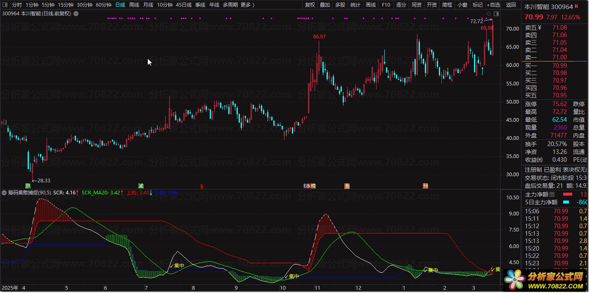Add stock with +自选 button
This screenshot has height=293, width=590.
click(493, 5)
